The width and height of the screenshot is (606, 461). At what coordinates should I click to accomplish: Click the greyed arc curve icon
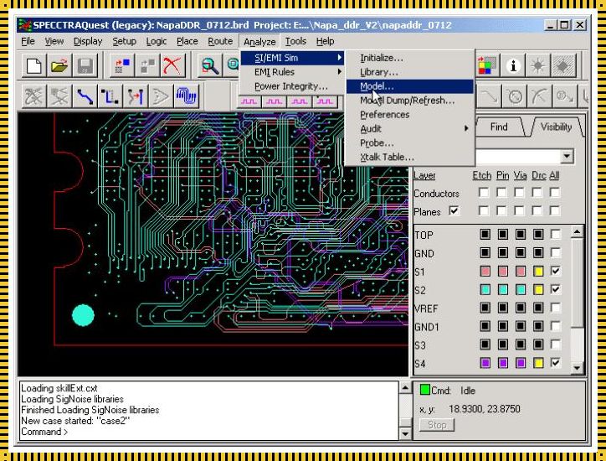click(540, 96)
